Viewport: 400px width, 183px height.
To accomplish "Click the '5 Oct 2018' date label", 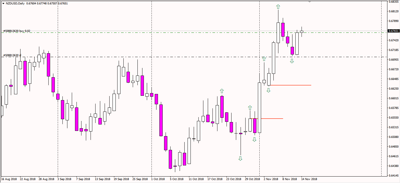I will [177, 179].
